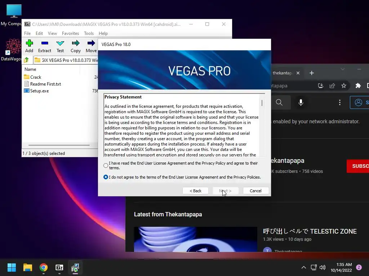The width and height of the screenshot is (369, 276).
Task: Switch to 7-Zip in the taskbar
Action: pos(59,267)
